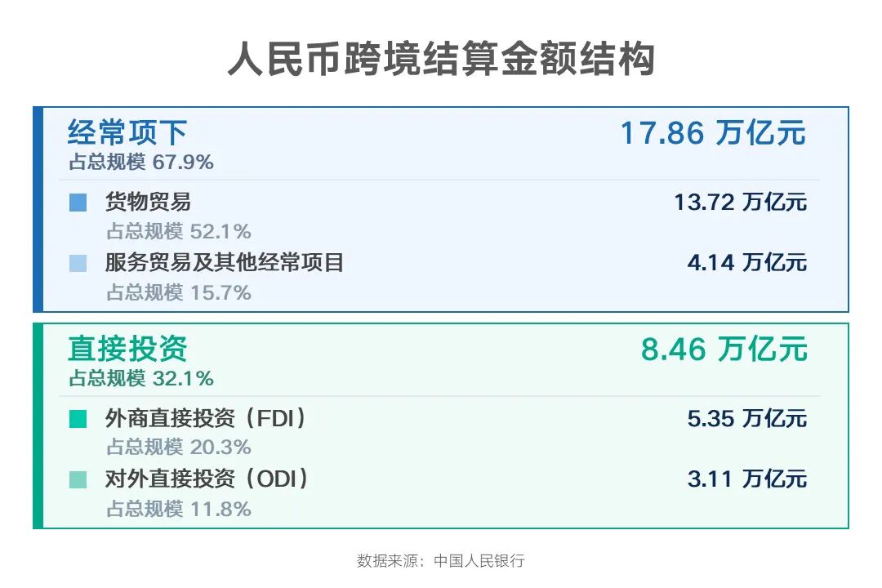Select the 直接投资 section heading
The image size is (882, 588).
pos(127,349)
